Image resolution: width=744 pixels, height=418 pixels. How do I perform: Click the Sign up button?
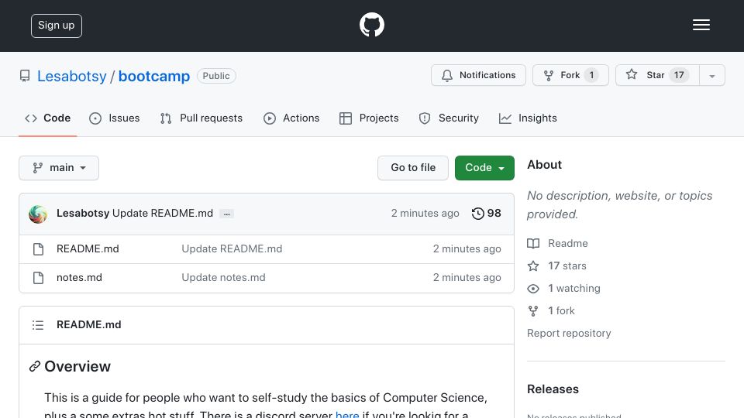[57, 26]
